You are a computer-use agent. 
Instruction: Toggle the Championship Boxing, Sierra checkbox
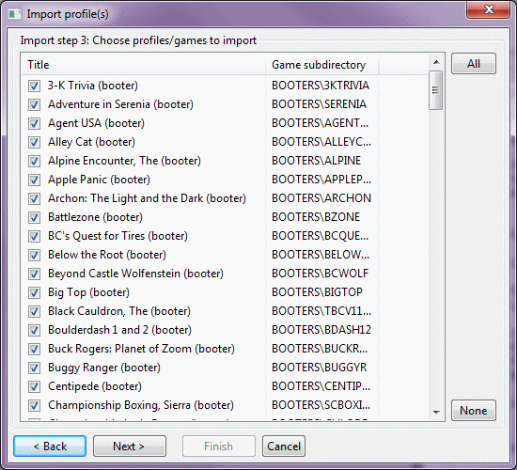click(x=34, y=405)
